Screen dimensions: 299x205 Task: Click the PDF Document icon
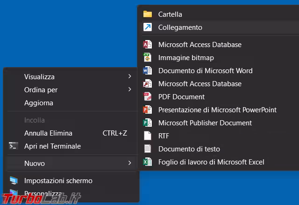click(148, 97)
